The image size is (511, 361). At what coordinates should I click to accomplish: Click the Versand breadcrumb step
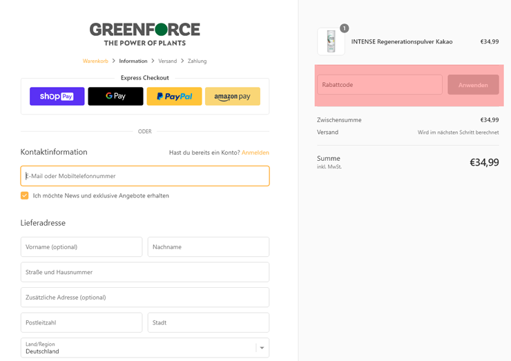click(x=168, y=61)
